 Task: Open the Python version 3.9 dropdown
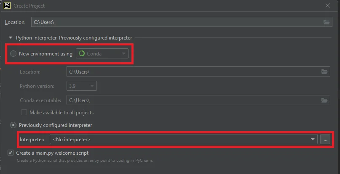(x=92, y=86)
